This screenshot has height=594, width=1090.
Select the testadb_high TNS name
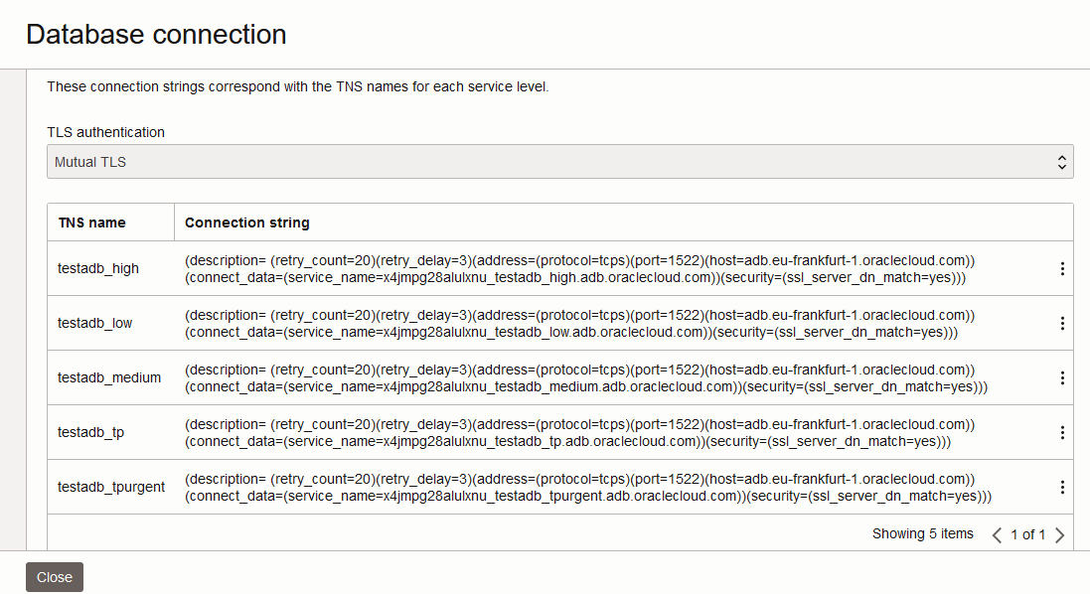tap(98, 269)
